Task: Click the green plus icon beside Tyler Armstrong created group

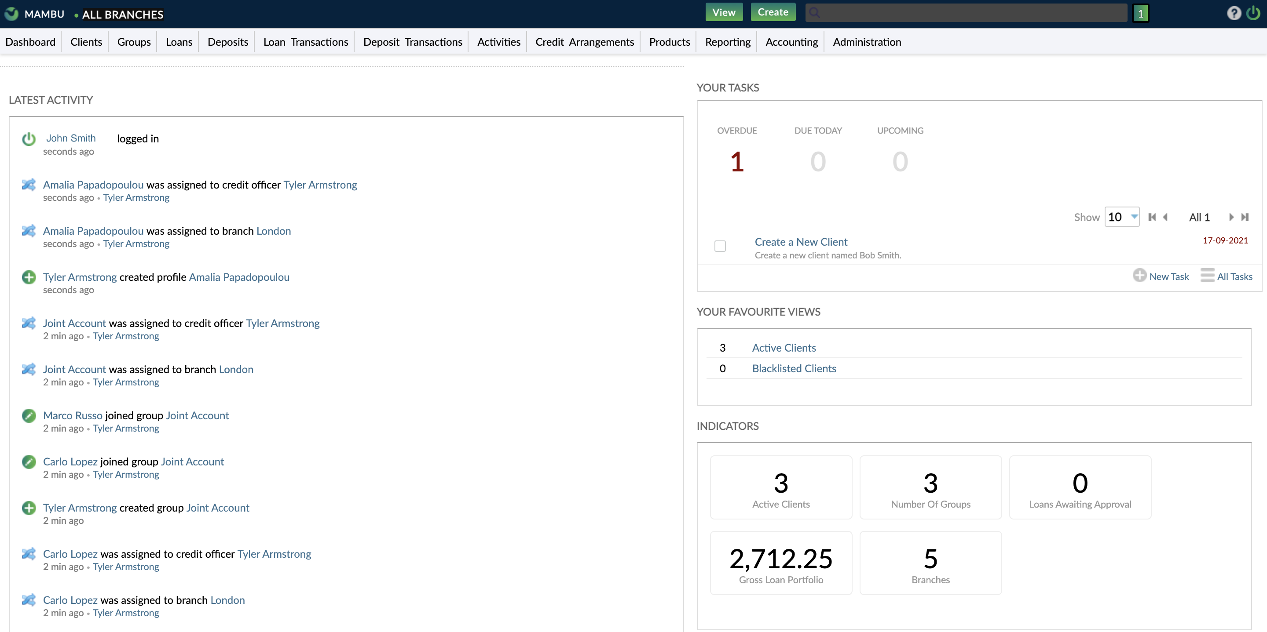Action: pos(29,508)
